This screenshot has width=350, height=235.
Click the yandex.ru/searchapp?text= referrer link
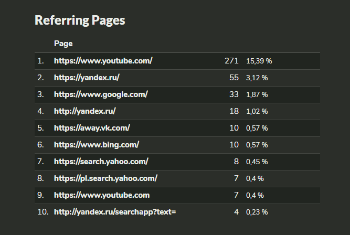tap(115, 212)
